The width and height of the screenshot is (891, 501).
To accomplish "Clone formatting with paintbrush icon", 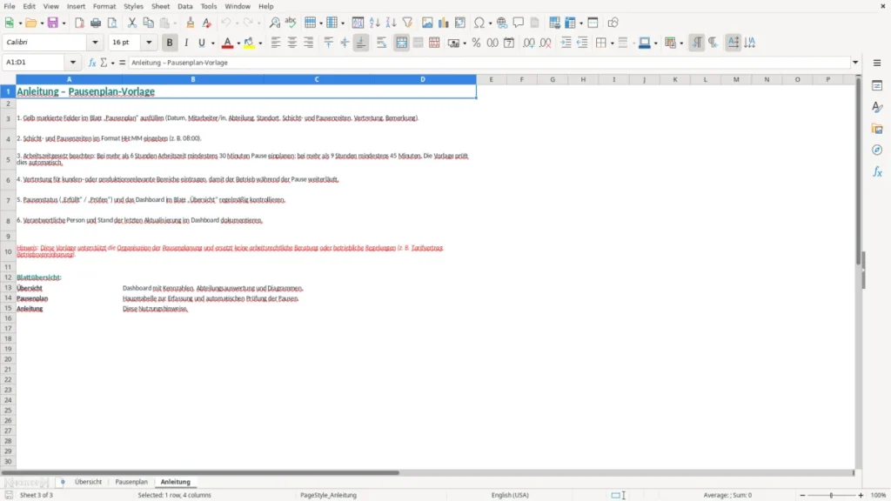I will tap(191, 23).
